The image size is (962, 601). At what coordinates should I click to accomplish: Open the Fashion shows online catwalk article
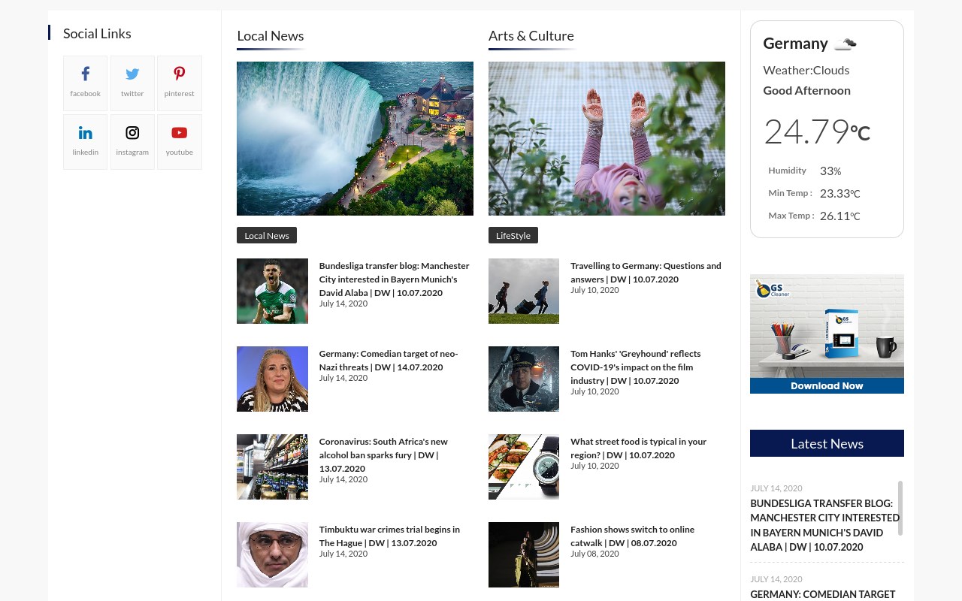click(632, 536)
